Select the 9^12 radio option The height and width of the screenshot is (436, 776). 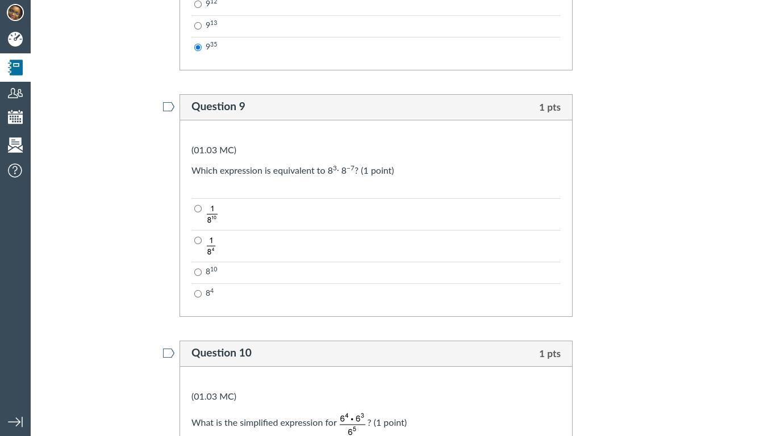[x=198, y=4]
